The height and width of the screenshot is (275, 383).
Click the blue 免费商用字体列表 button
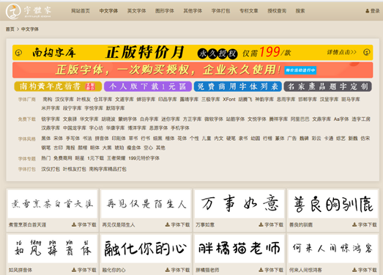pyautogui.click(x=238, y=87)
